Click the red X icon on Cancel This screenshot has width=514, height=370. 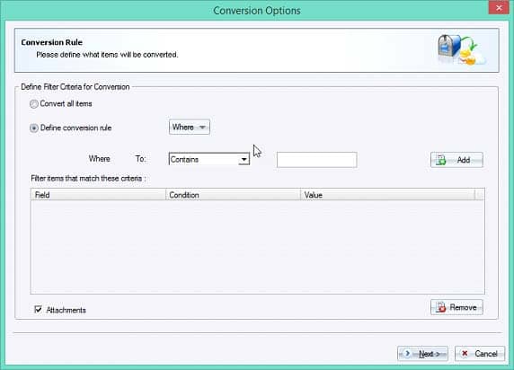(x=465, y=353)
